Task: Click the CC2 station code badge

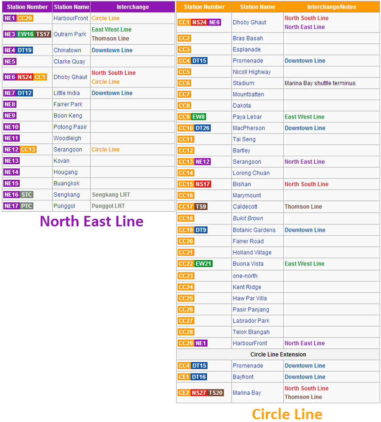Action: click(184, 39)
